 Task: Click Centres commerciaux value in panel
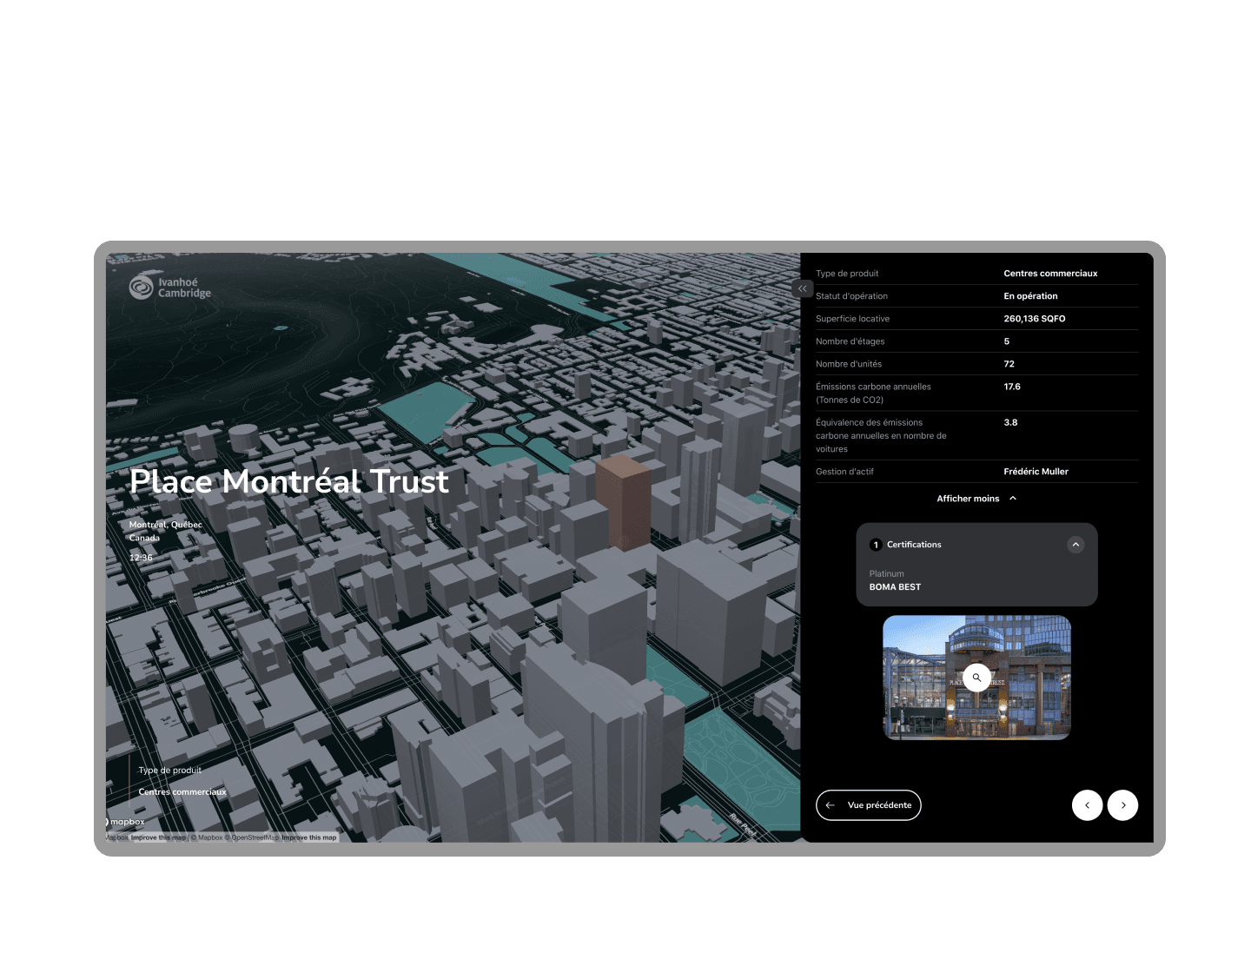pyautogui.click(x=1050, y=274)
